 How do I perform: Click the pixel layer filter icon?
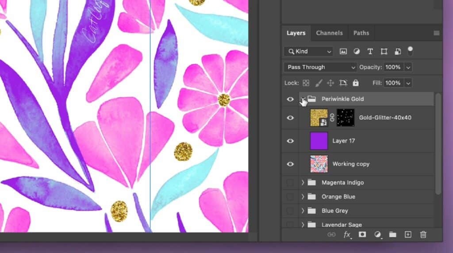click(343, 51)
